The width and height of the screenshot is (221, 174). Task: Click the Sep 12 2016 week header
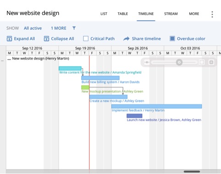[32, 48]
